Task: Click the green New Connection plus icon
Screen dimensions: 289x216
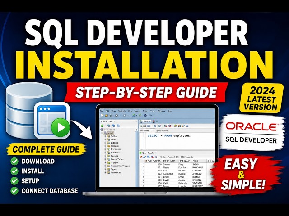Action: click(x=102, y=126)
